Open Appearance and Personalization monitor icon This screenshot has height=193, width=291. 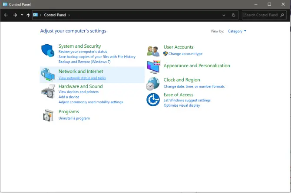pyautogui.click(x=153, y=67)
